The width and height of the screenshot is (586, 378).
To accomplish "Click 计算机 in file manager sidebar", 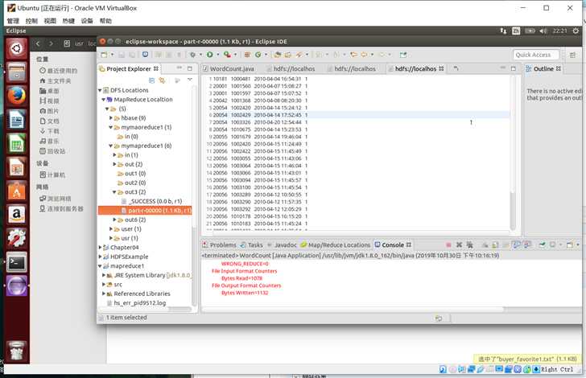I will (x=52, y=175).
